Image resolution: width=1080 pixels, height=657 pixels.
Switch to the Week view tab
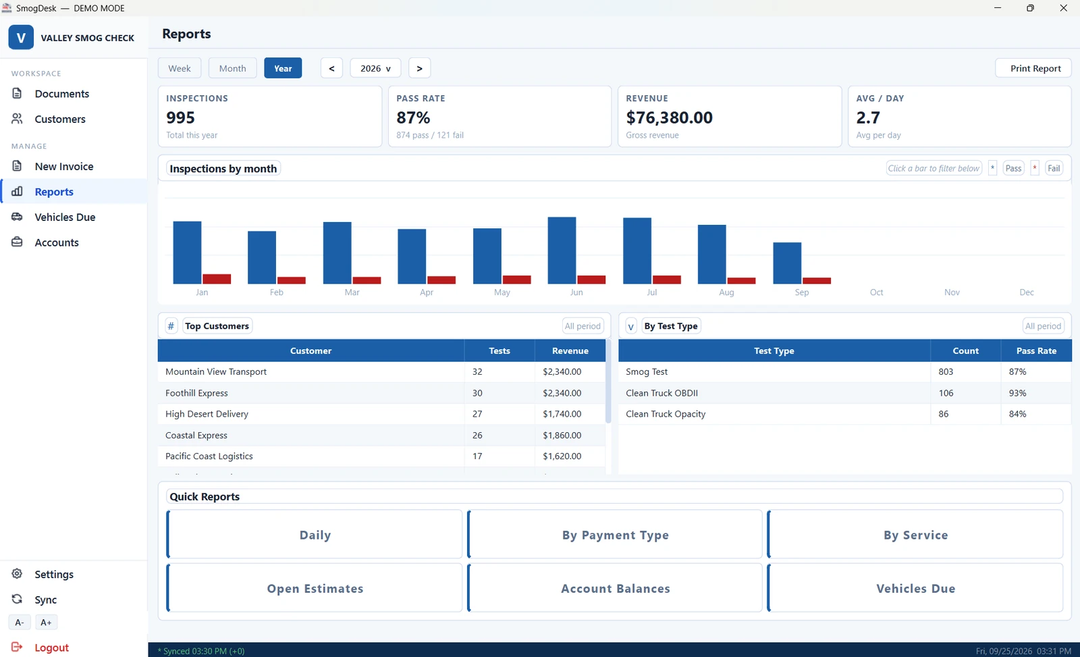(180, 68)
